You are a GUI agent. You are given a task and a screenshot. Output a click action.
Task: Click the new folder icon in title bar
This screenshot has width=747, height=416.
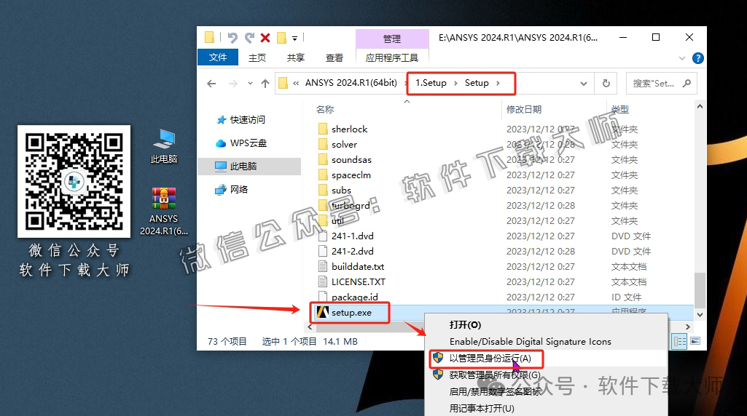click(281, 38)
